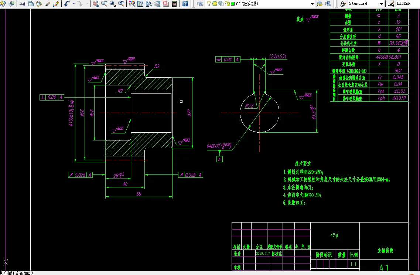
Task: Click the Layer Previous icon
Action: (328, 4)
